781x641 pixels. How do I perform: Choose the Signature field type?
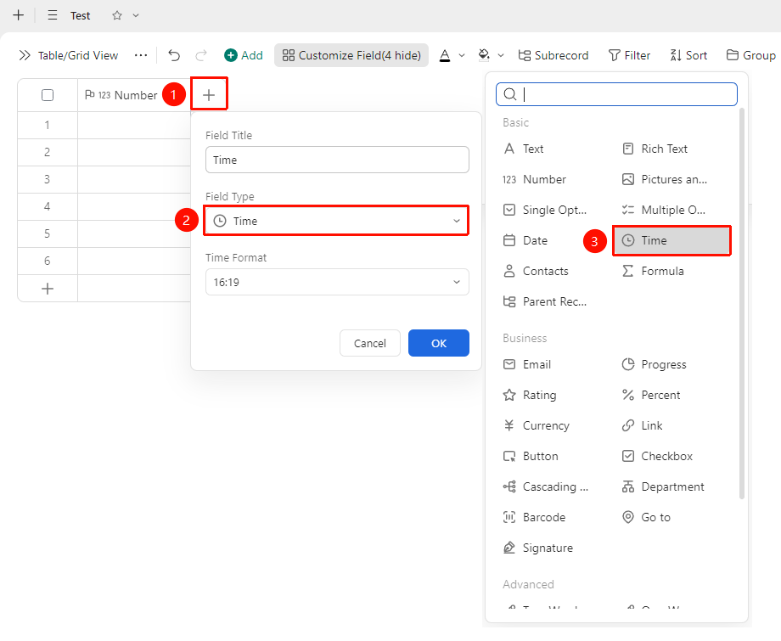click(x=538, y=548)
